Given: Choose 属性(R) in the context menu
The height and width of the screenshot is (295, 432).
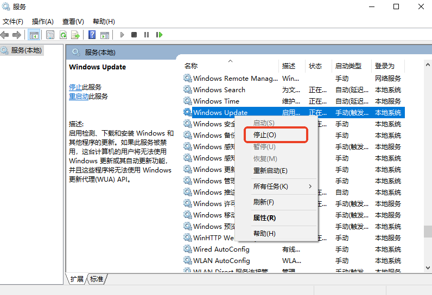Looking at the screenshot, I should coord(264,218).
